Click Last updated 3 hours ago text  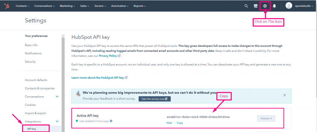point(94,121)
